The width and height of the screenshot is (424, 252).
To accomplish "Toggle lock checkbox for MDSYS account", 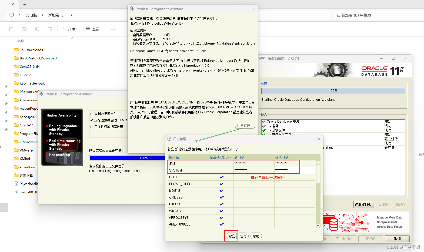I will [222, 191].
